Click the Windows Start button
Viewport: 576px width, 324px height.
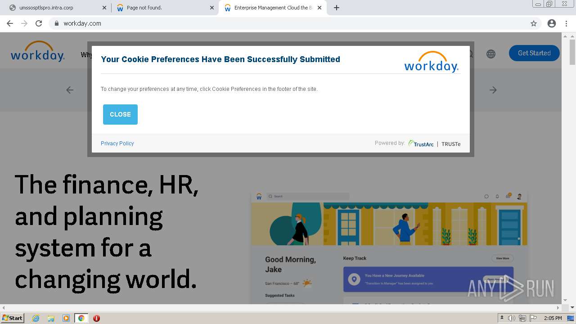13,318
